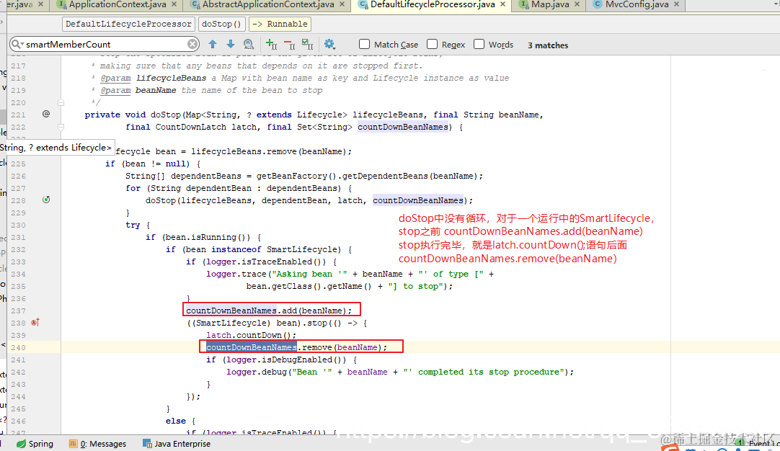Click 'for (String dependentBean' loop line
This screenshot has width=780, height=451.
tap(239, 188)
